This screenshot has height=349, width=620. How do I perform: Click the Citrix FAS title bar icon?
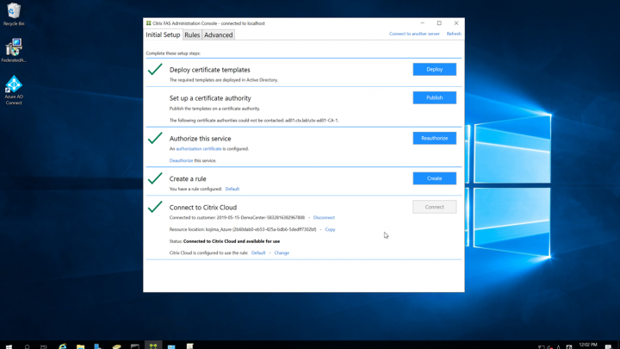point(149,23)
